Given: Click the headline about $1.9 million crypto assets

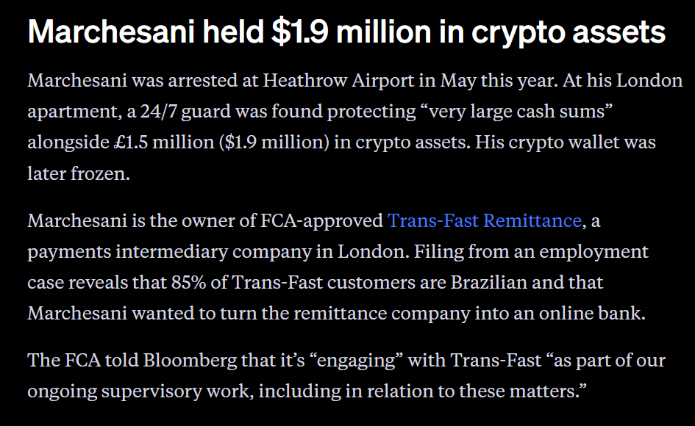Looking at the screenshot, I should click(346, 32).
